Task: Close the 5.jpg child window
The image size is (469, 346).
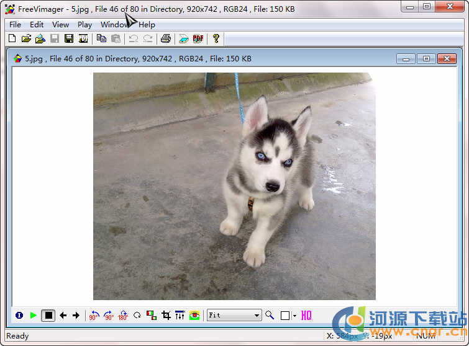Action: point(447,58)
